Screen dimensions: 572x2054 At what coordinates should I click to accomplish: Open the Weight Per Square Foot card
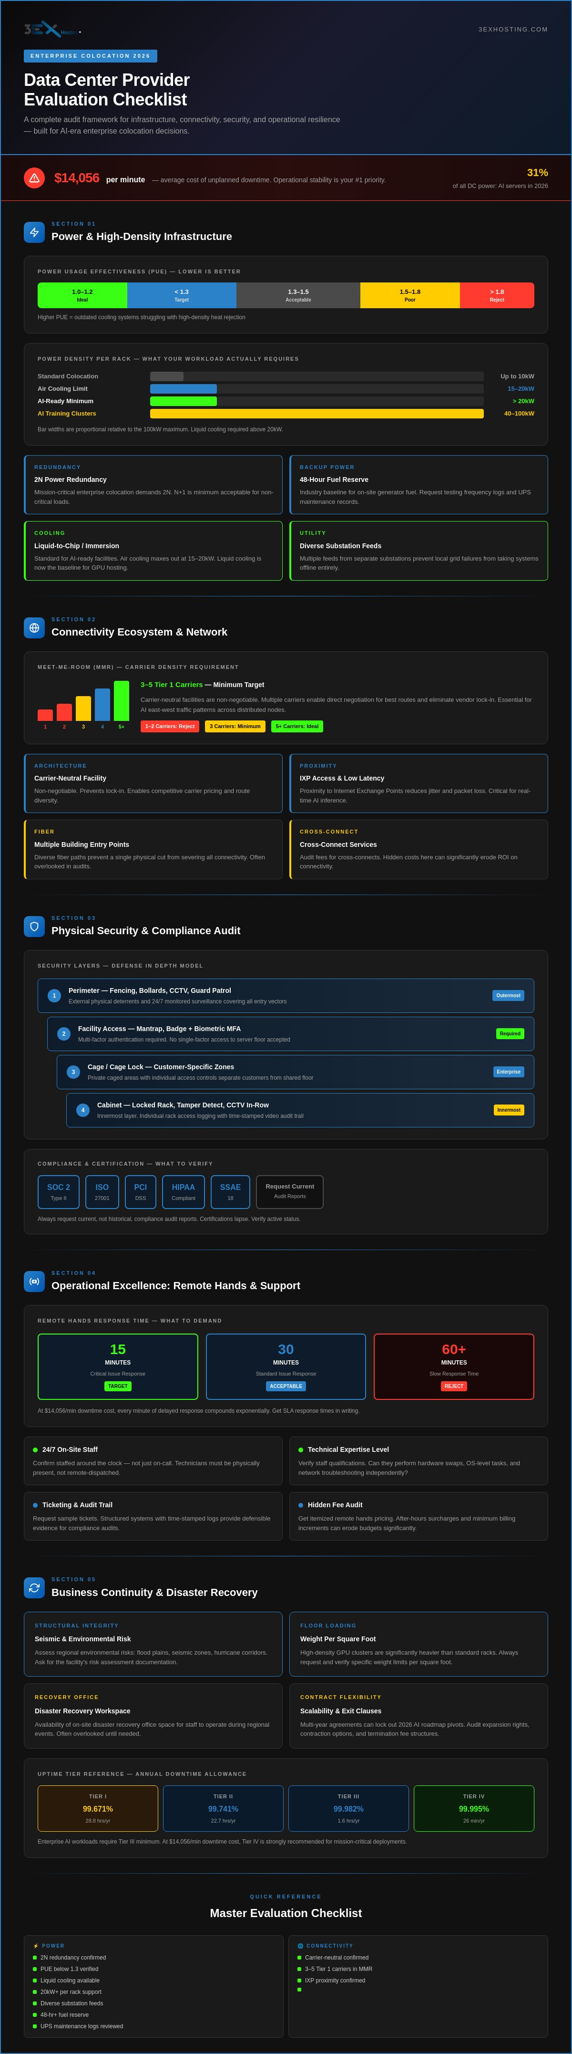[418, 1644]
